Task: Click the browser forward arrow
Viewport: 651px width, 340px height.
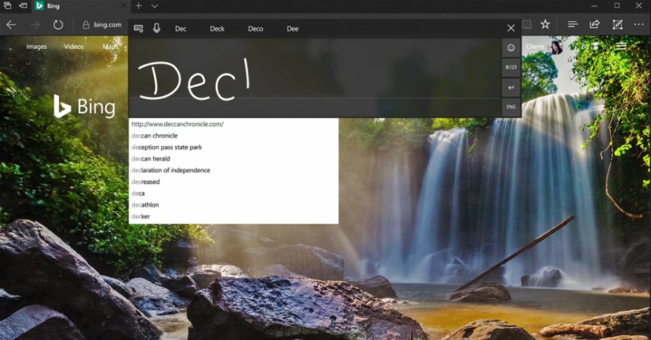Action: 35,25
